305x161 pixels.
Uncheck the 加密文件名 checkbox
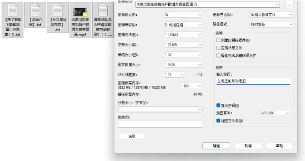[218, 121]
